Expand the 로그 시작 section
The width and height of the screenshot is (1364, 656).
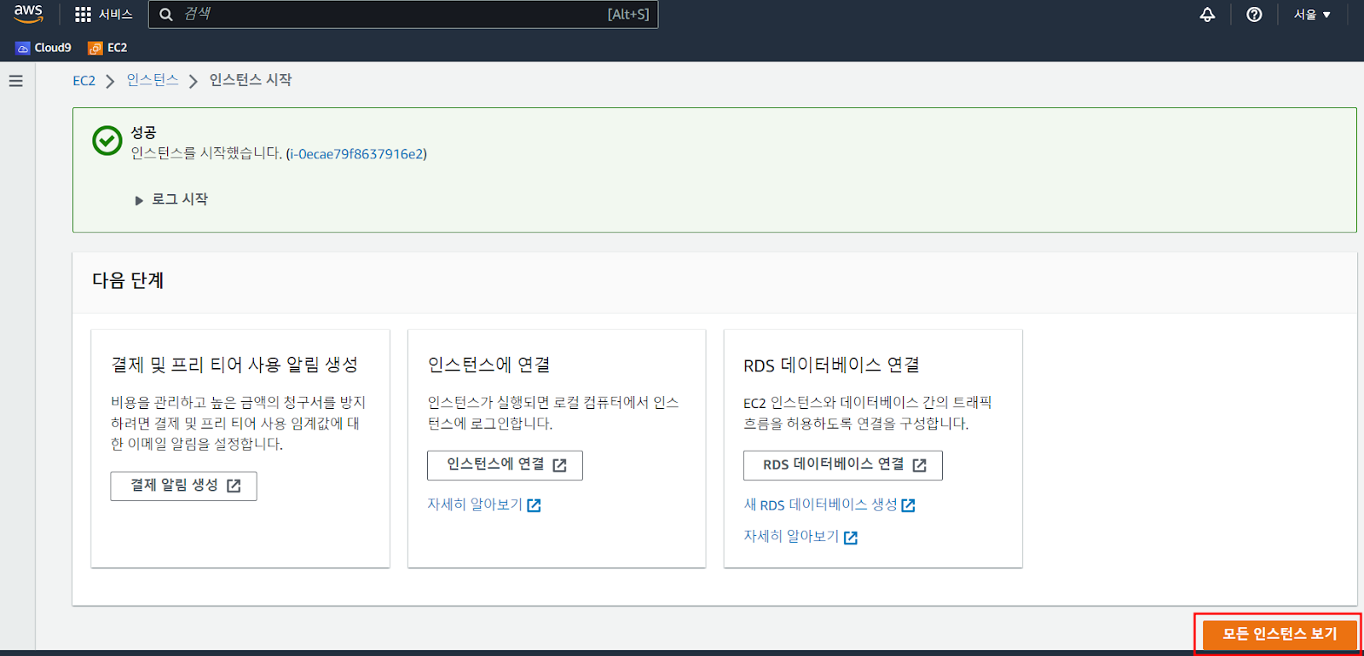[171, 199]
